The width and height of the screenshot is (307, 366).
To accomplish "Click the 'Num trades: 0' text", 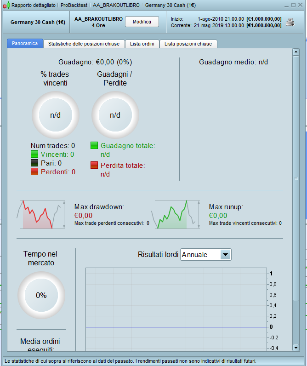I will click(53, 146).
